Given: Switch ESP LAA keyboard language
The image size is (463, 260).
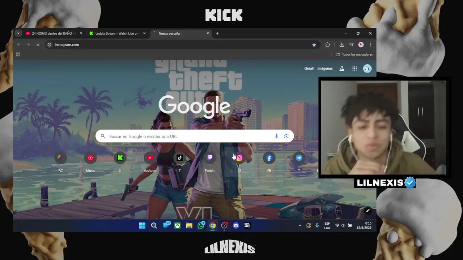Looking at the screenshot, I should pyautogui.click(x=327, y=226).
